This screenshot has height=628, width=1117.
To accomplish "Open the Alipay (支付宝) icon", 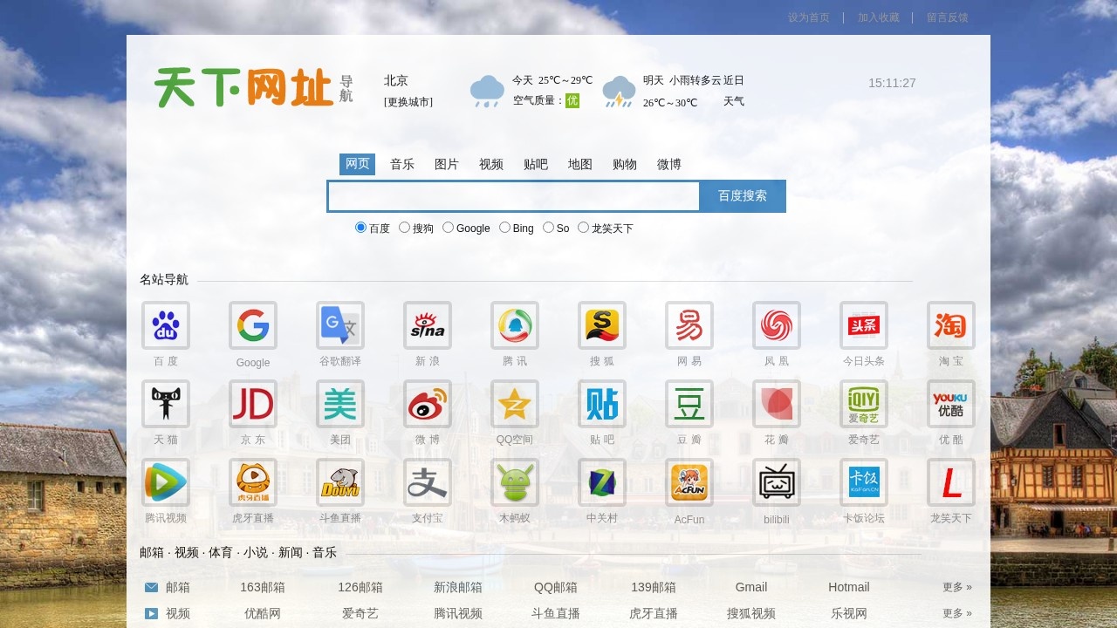I will [x=428, y=482].
